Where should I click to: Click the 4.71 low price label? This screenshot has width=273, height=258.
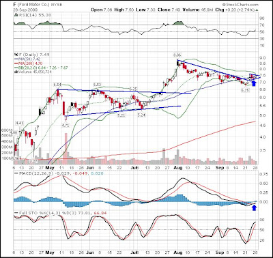(66, 125)
